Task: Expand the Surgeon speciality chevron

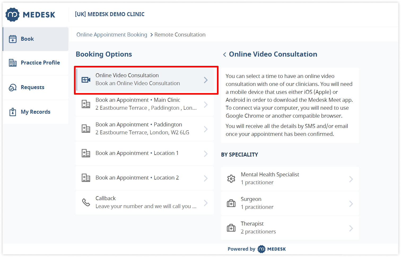Action: point(351,204)
